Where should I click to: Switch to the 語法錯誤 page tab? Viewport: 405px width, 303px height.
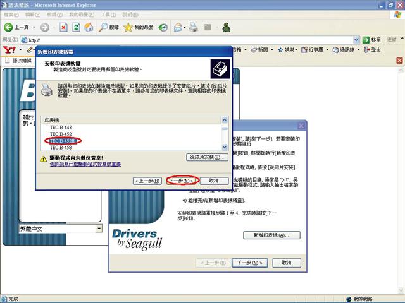18,61
